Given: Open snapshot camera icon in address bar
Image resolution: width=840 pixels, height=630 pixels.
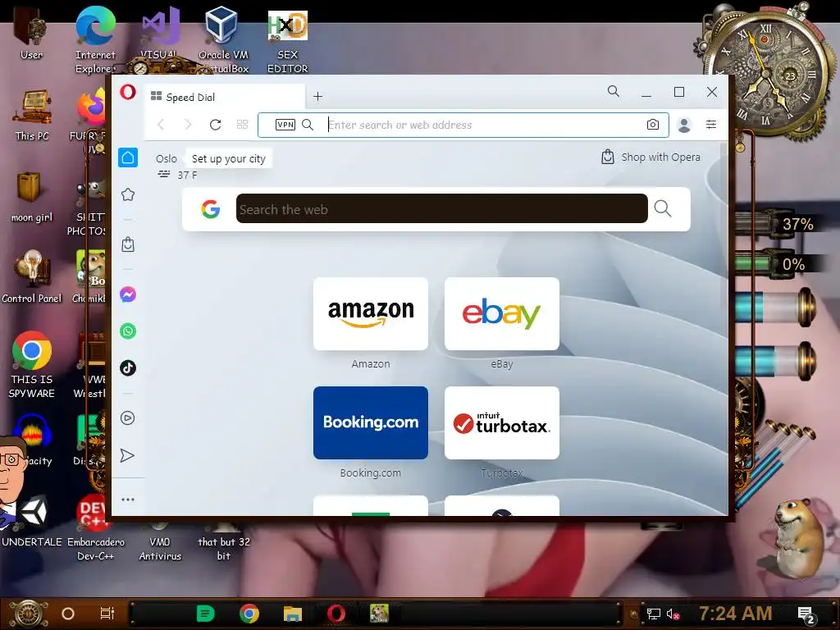Looking at the screenshot, I should coord(652,125).
